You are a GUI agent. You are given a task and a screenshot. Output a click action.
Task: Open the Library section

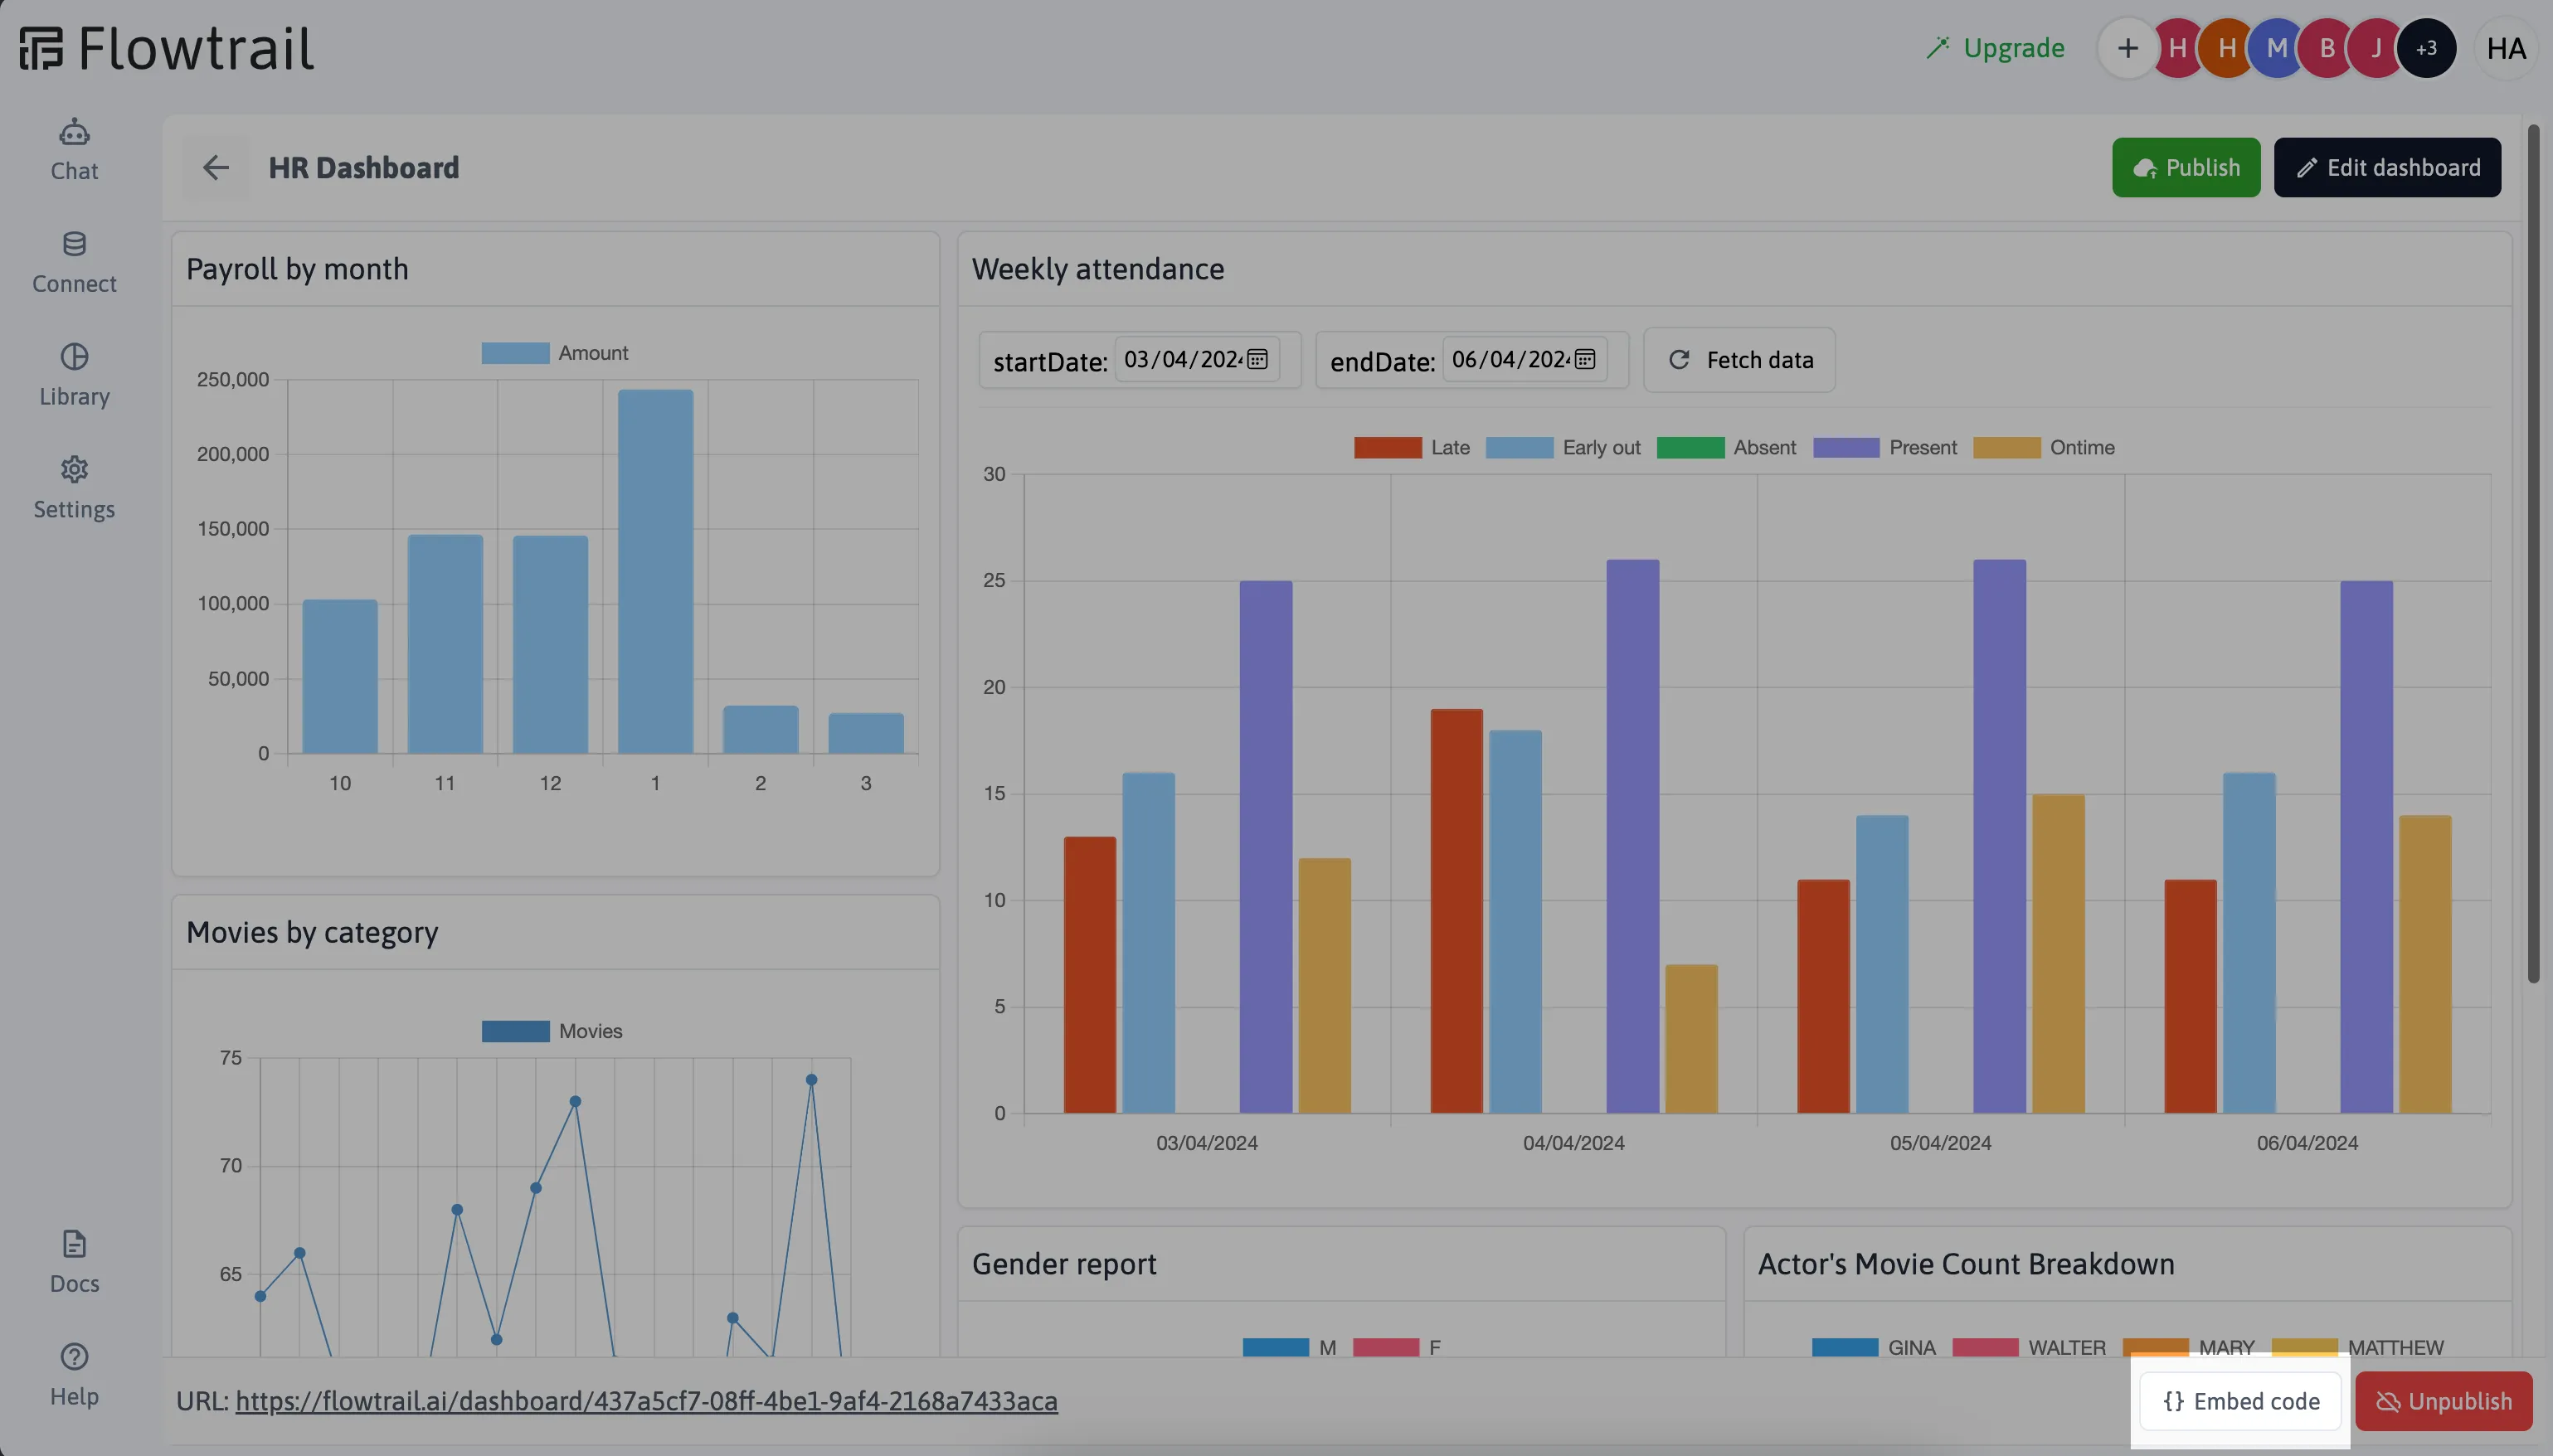[74, 376]
